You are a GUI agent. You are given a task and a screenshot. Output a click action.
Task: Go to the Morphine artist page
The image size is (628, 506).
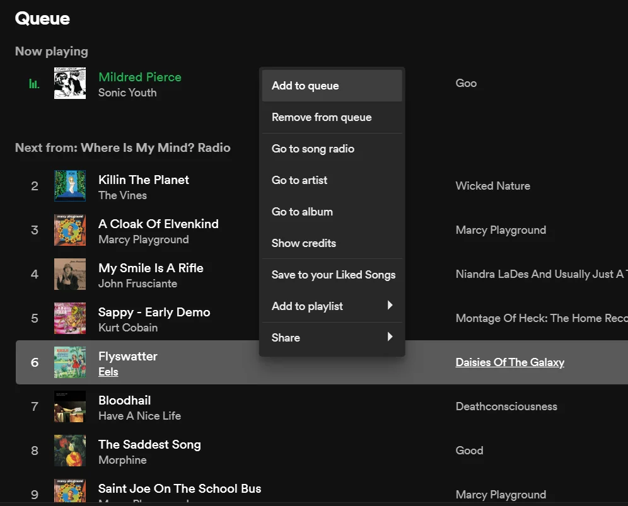coord(122,460)
